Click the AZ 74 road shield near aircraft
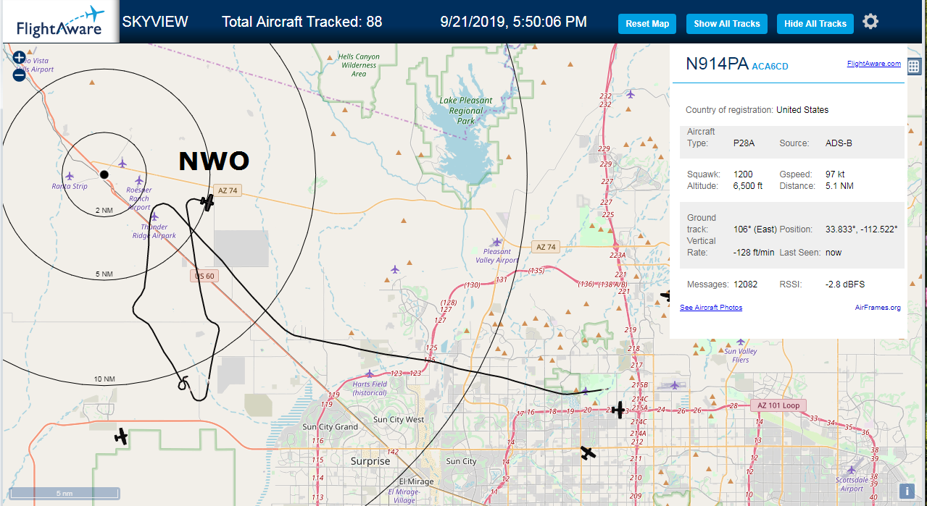The image size is (927, 506). (228, 191)
